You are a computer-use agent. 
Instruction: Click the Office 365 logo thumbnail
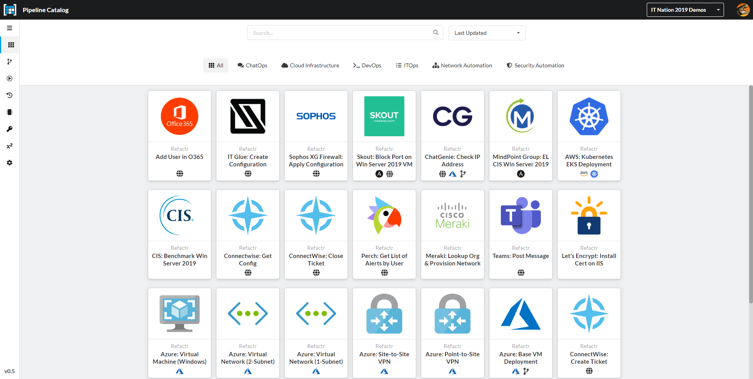(180, 116)
